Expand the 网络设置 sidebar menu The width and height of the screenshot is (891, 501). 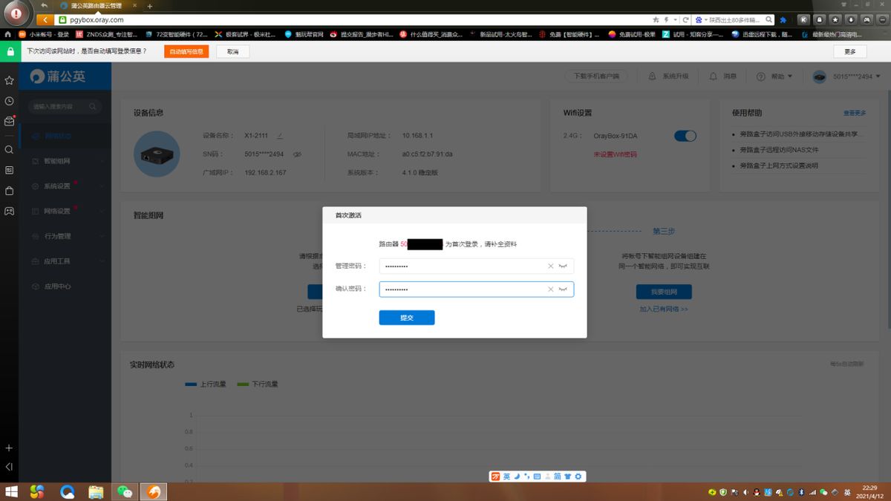coord(65,212)
